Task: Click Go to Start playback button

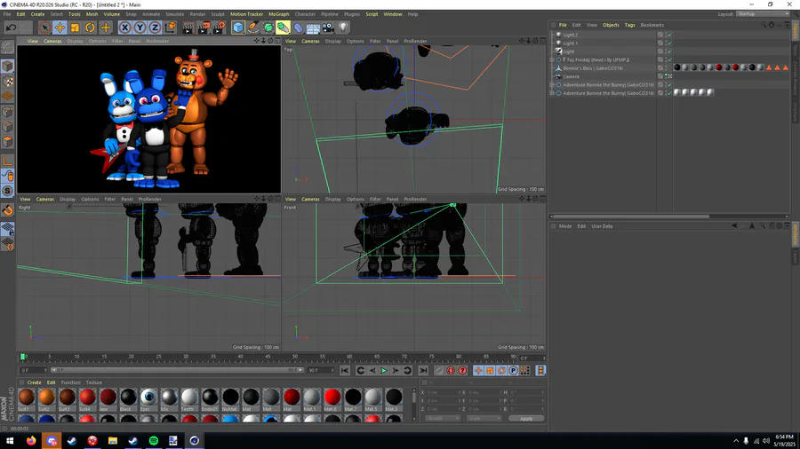Action: tap(345, 371)
